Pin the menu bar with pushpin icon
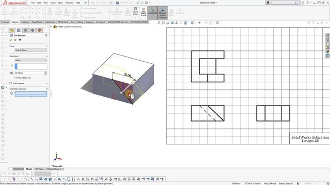 [86, 3]
